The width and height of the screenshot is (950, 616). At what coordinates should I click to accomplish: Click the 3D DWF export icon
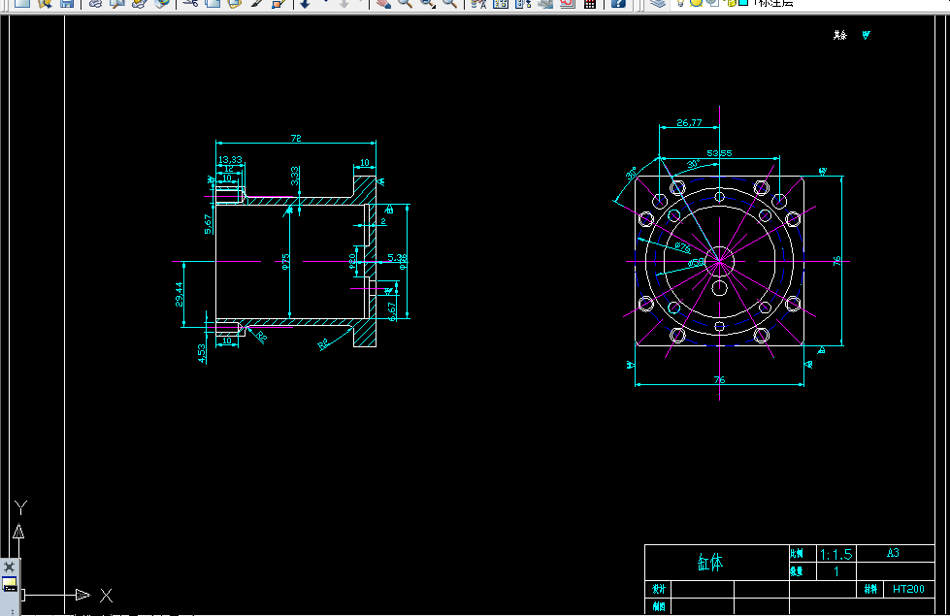[x=162, y=3]
